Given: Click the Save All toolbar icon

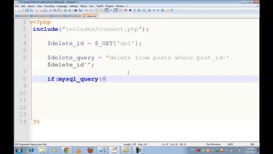Looking at the screenshot, I should 32,10.
